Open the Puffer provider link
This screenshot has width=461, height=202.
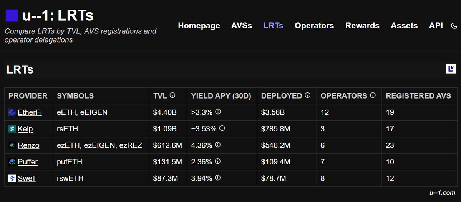click(x=28, y=162)
